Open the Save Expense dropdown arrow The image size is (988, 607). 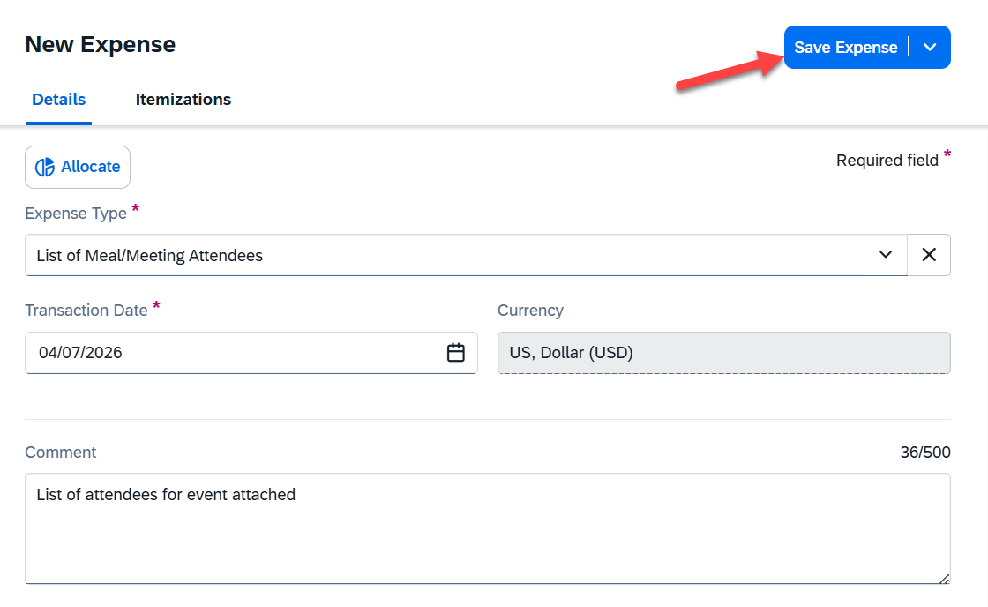click(x=930, y=48)
